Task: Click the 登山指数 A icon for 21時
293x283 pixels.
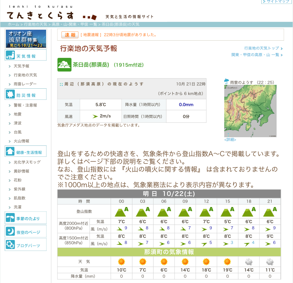Action: (270, 211)
